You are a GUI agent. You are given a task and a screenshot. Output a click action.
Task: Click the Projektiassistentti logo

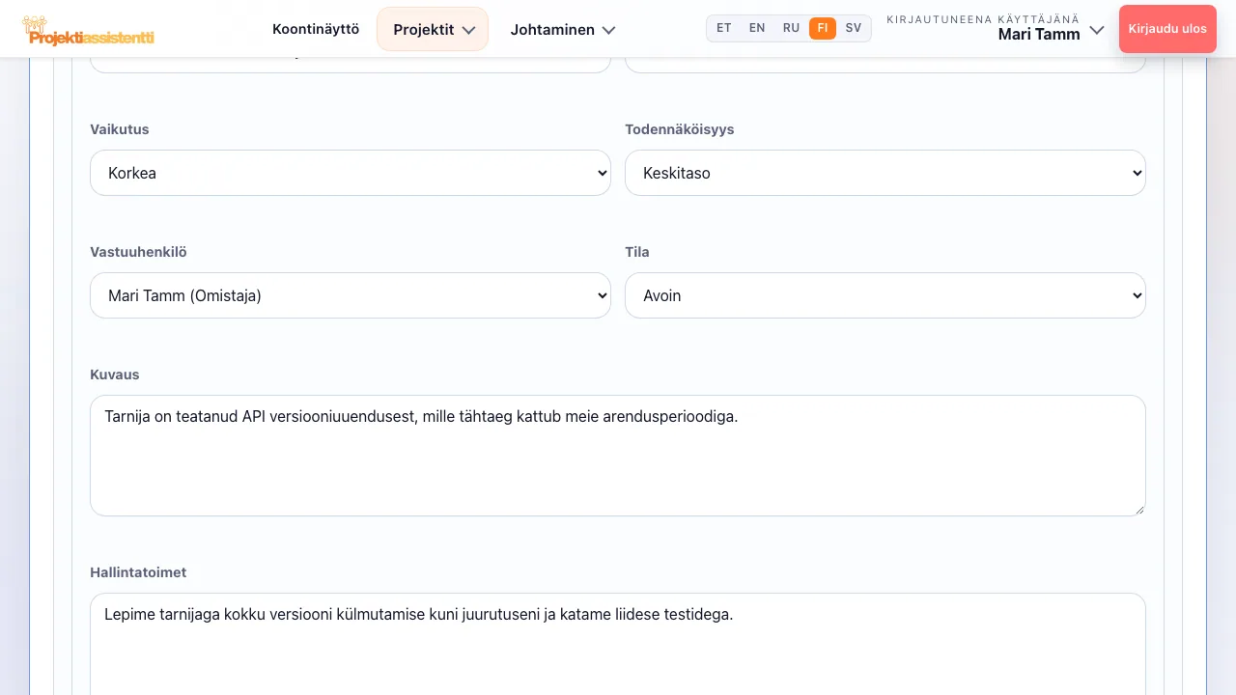point(88,30)
